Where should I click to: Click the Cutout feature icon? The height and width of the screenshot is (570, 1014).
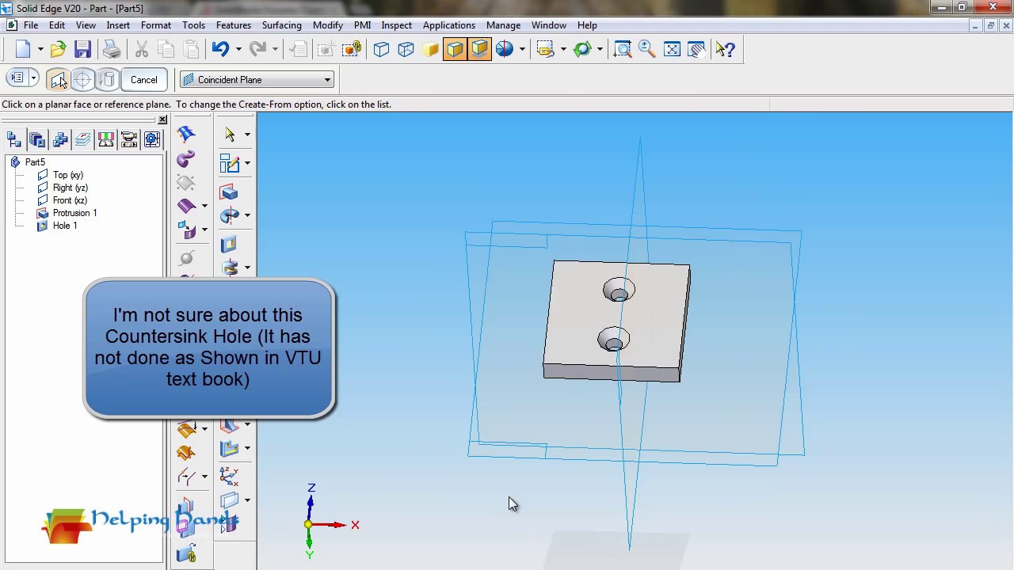tap(230, 245)
